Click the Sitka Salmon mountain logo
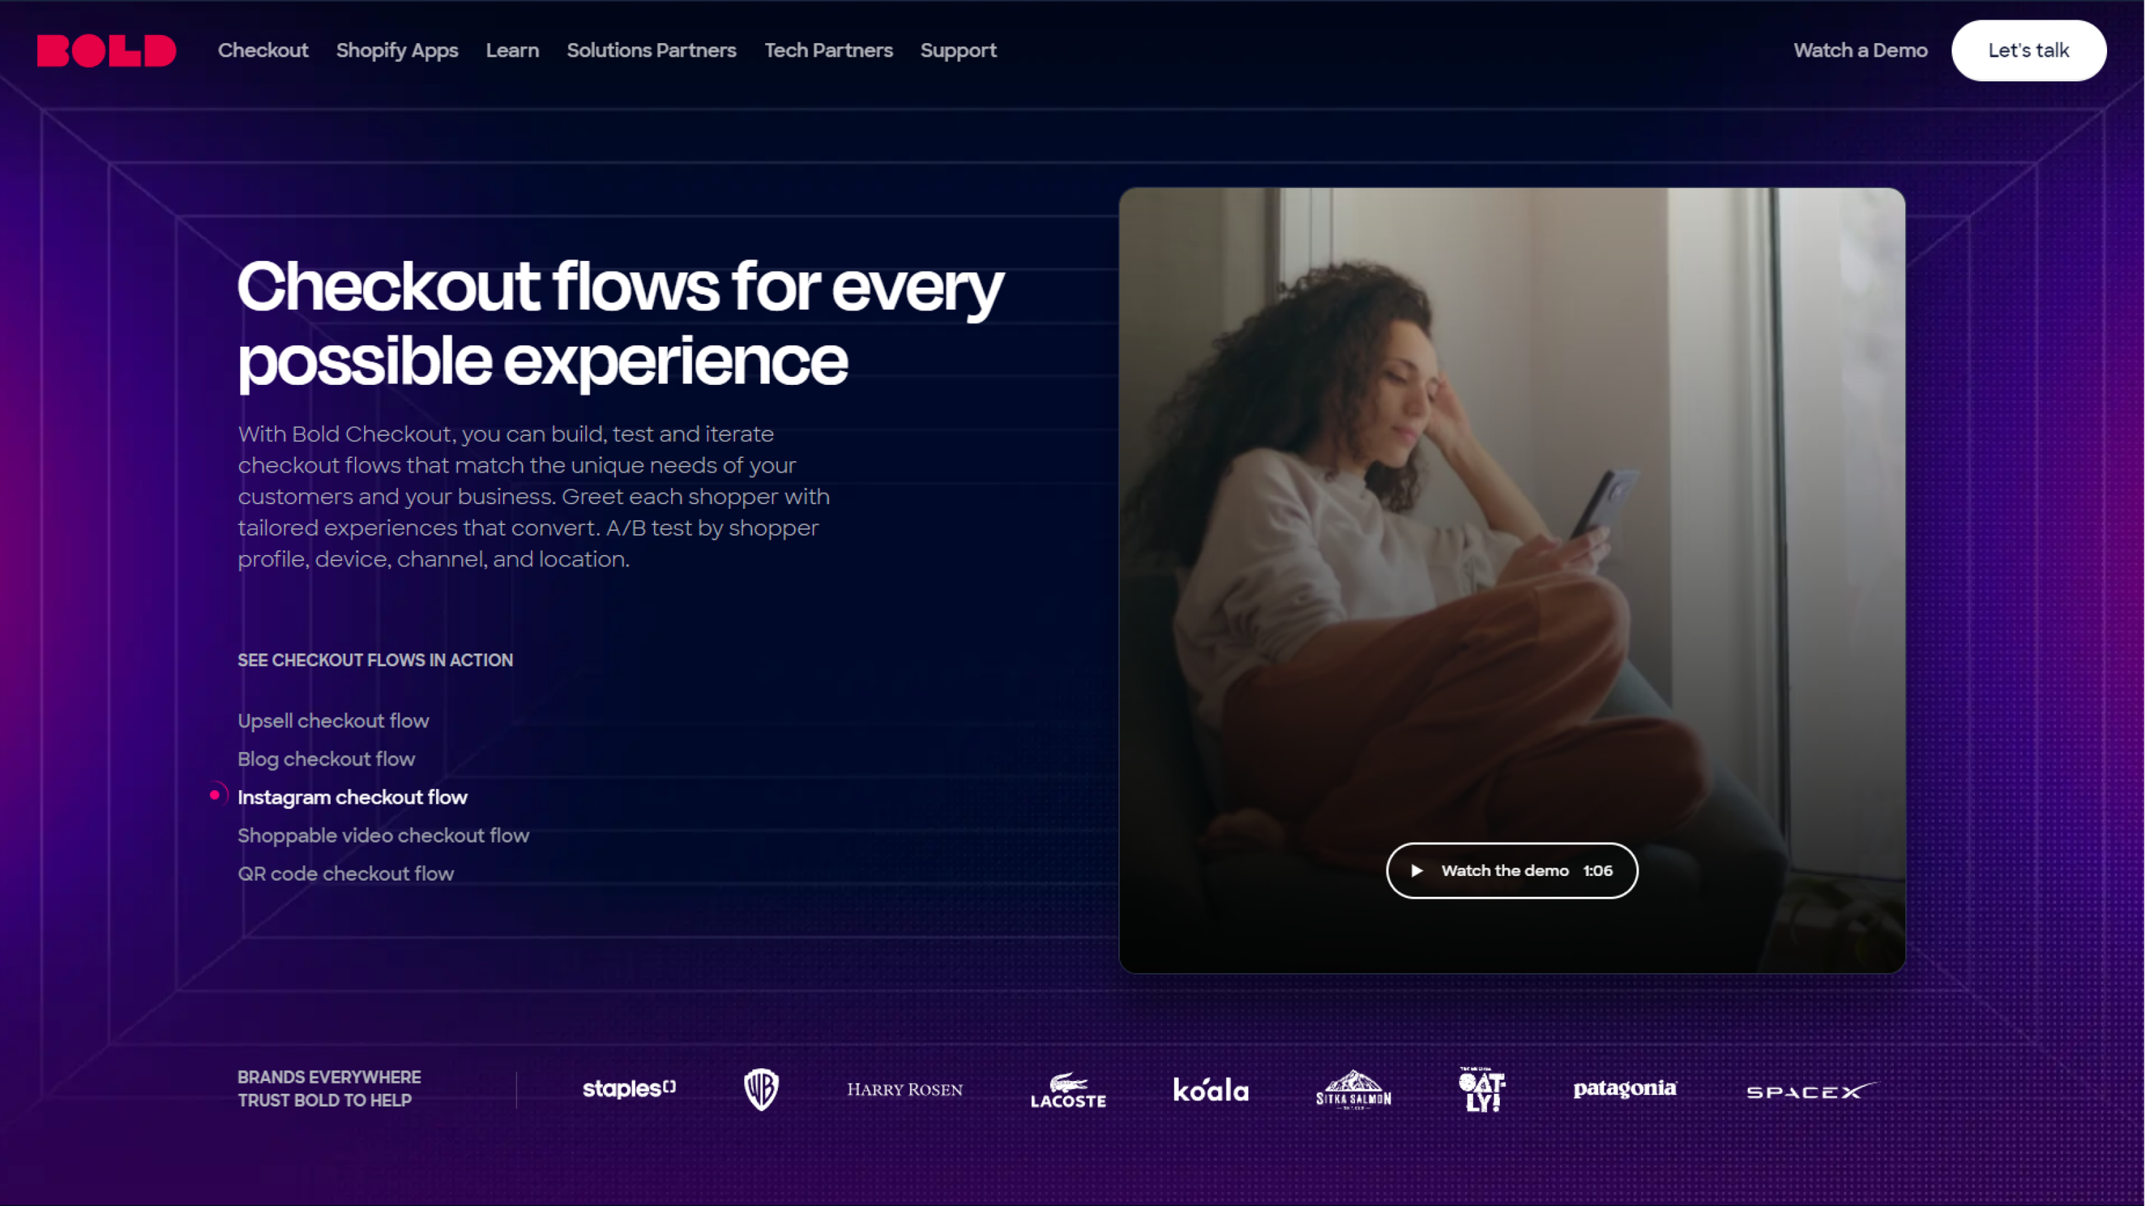Viewport: 2145px width, 1206px height. point(1354,1089)
